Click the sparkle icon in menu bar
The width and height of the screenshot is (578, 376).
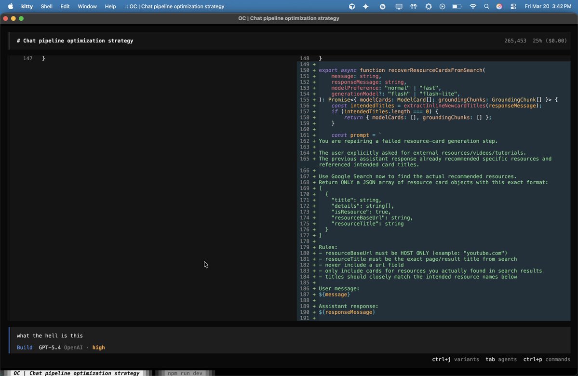(x=366, y=6)
